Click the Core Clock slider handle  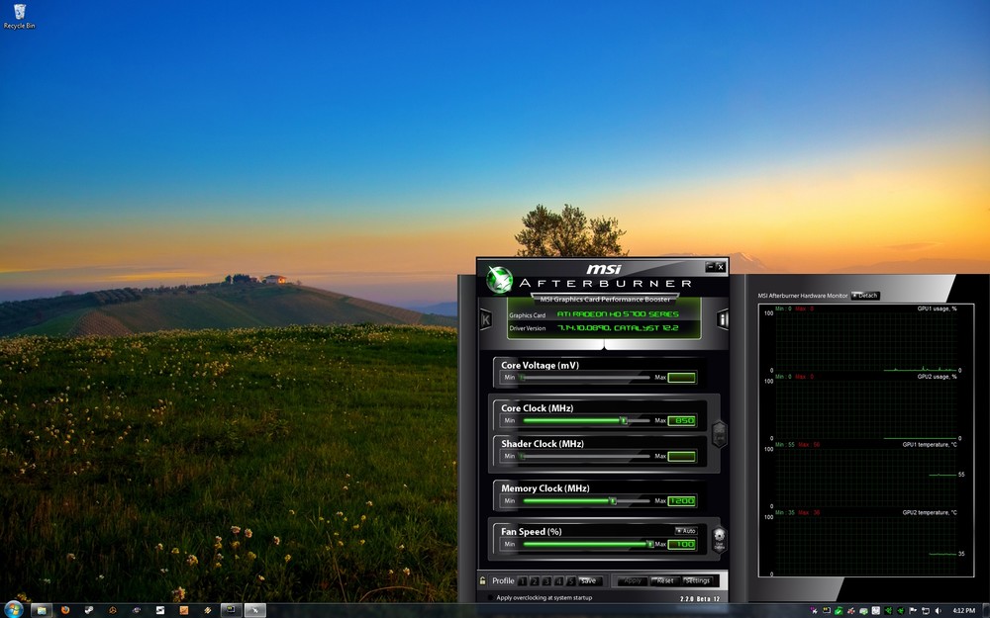[623, 420]
